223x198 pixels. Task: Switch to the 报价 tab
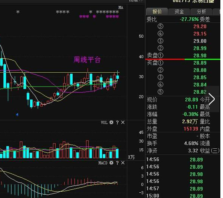coord(157,12)
